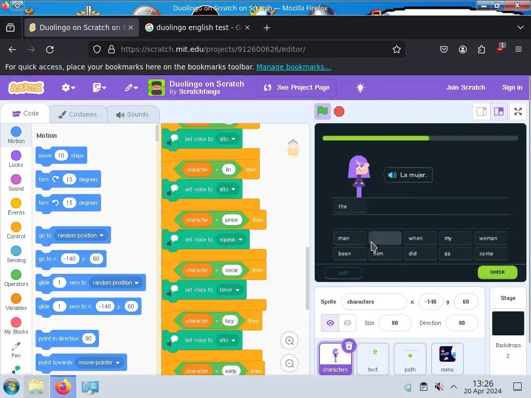531x398 pixels.
Task: Switch to the Sounds tab
Action: 133,115
